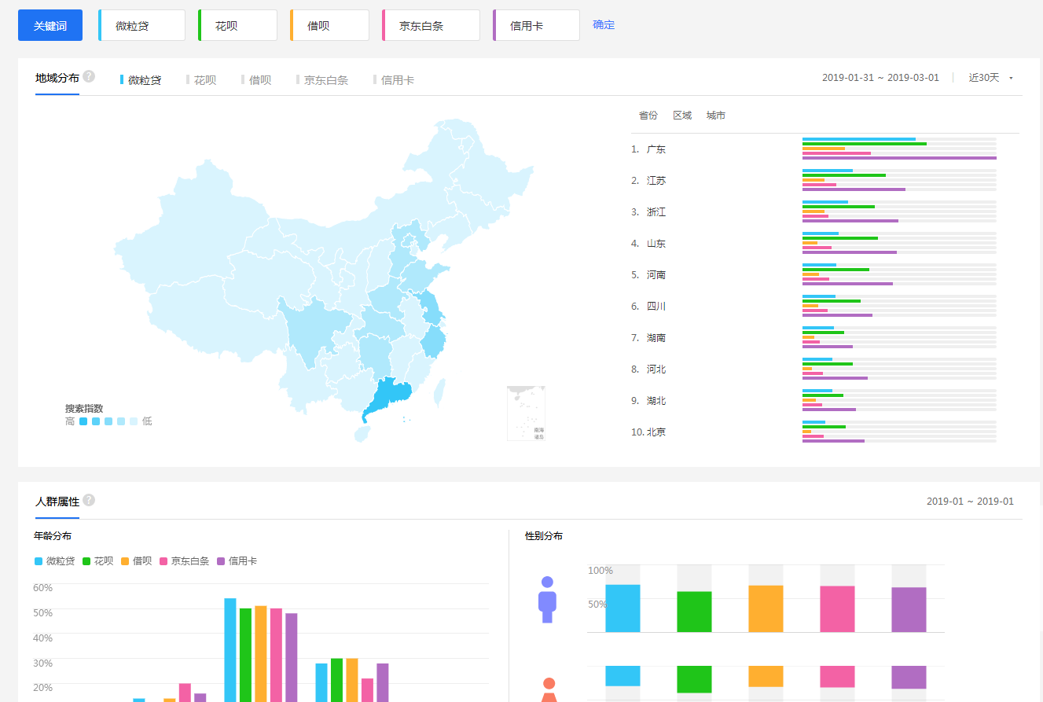Image resolution: width=1043 pixels, height=702 pixels.
Task: Click the lightest 搜索指数 legend square
Action: coord(134,421)
